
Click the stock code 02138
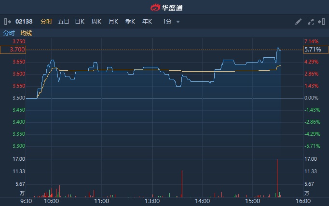tap(24, 22)
